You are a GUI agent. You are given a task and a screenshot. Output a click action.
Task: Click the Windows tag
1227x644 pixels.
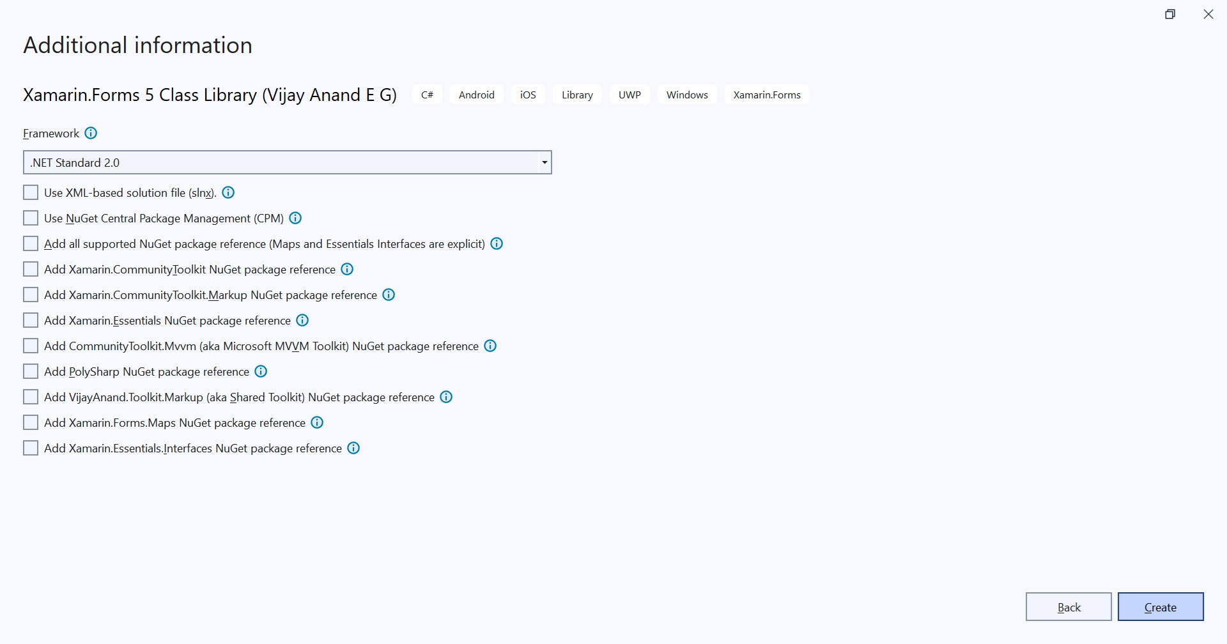point(687,95)
